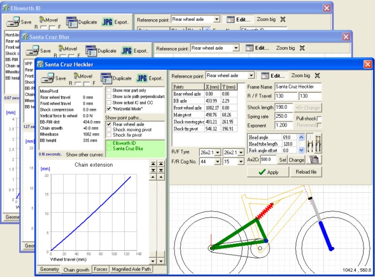Click the Zoom big icon in Heckler window

[x=318, y=76]
